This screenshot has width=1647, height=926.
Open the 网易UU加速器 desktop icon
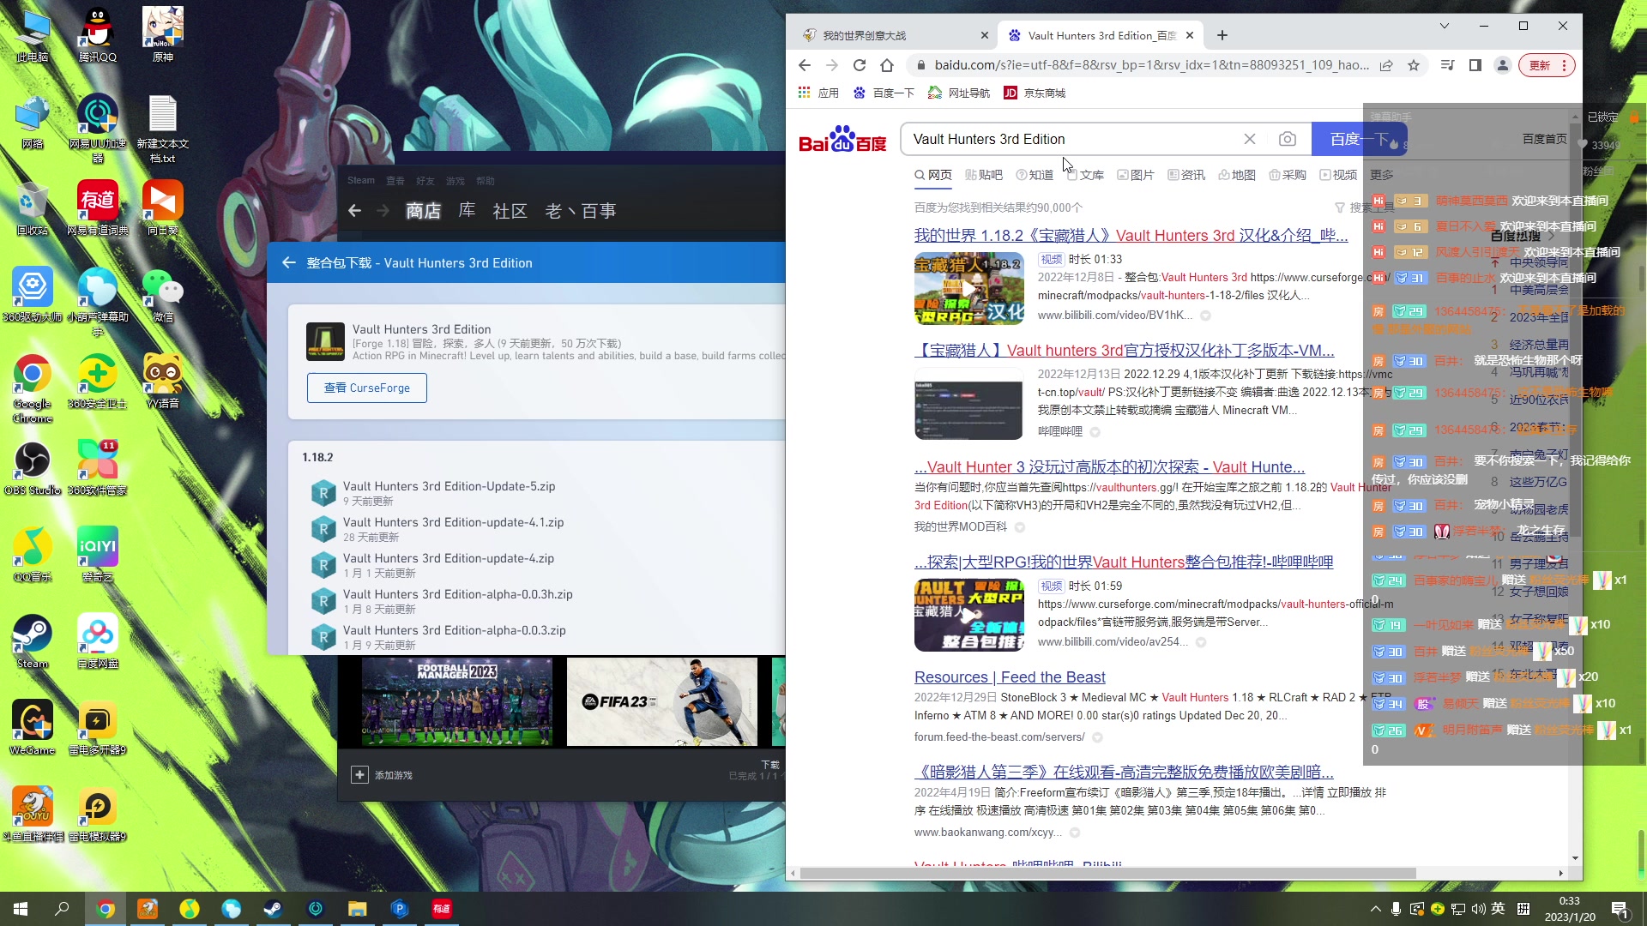tap(98, 127)
